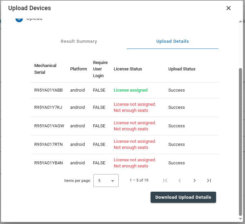Click FALSE value in R95YA017RTN row

coord(99,145)
